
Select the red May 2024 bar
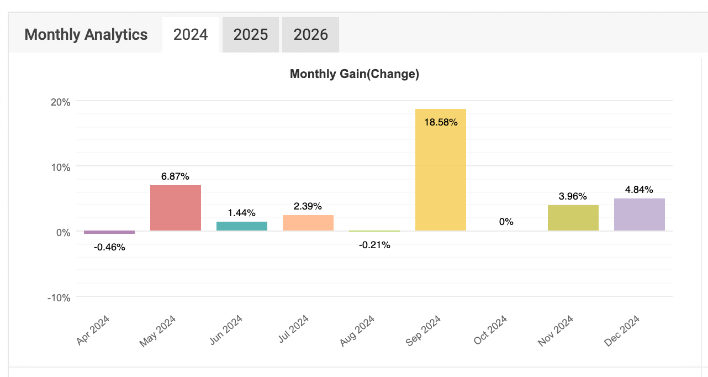pos(176,208)
